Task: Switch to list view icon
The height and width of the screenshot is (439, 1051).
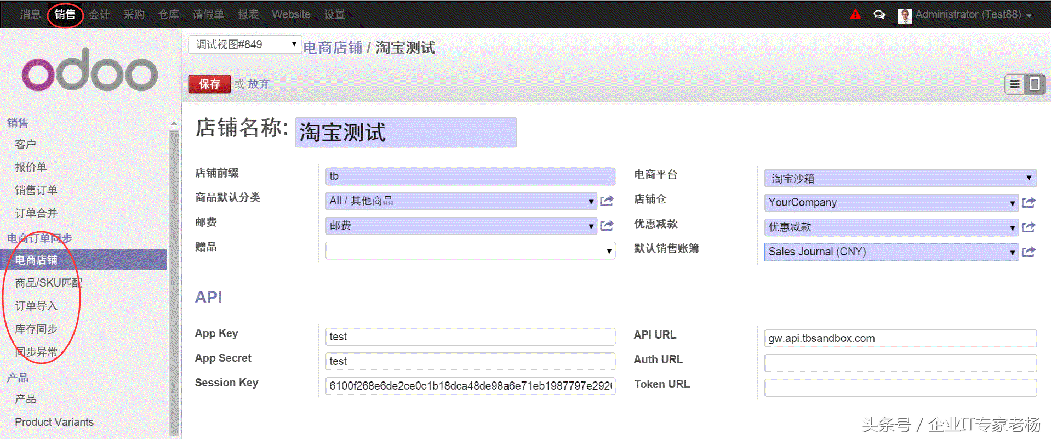Action: [x=1015, y=84]
